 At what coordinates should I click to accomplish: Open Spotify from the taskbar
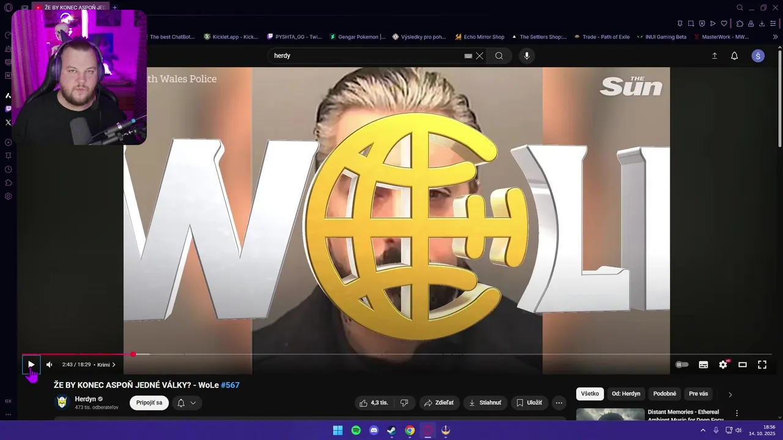356,430
